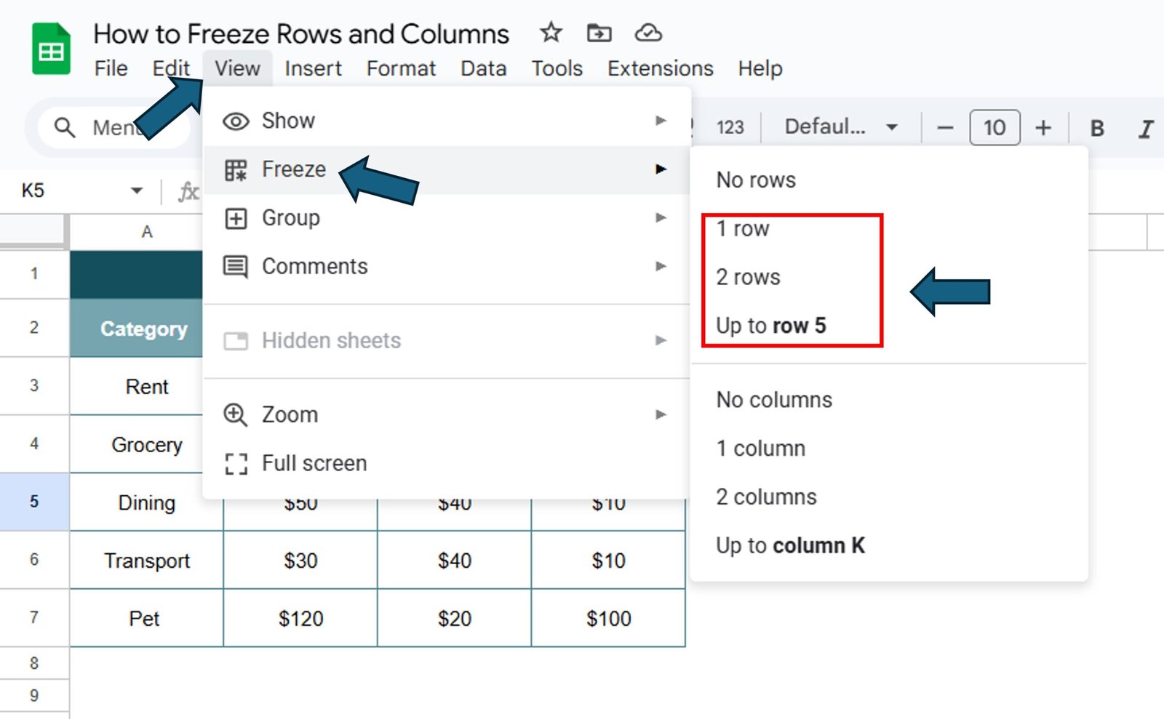This screenshot has width=1164, height=719.
Task: Open the File menu
Action: click(x=111, y=68)
